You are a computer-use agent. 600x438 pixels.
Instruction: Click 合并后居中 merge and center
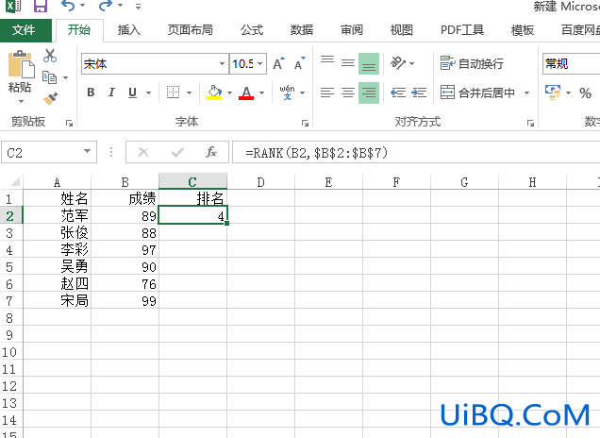click(x=477, y=93)
